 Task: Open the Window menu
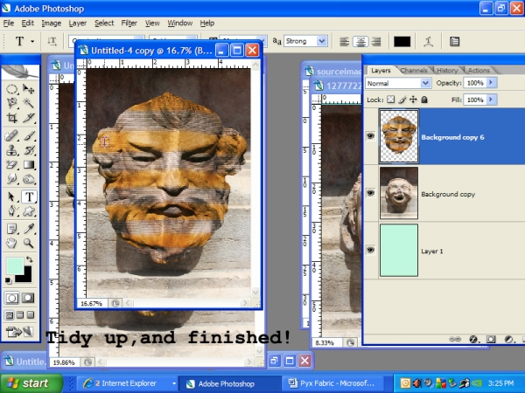[x=179, y=23]
